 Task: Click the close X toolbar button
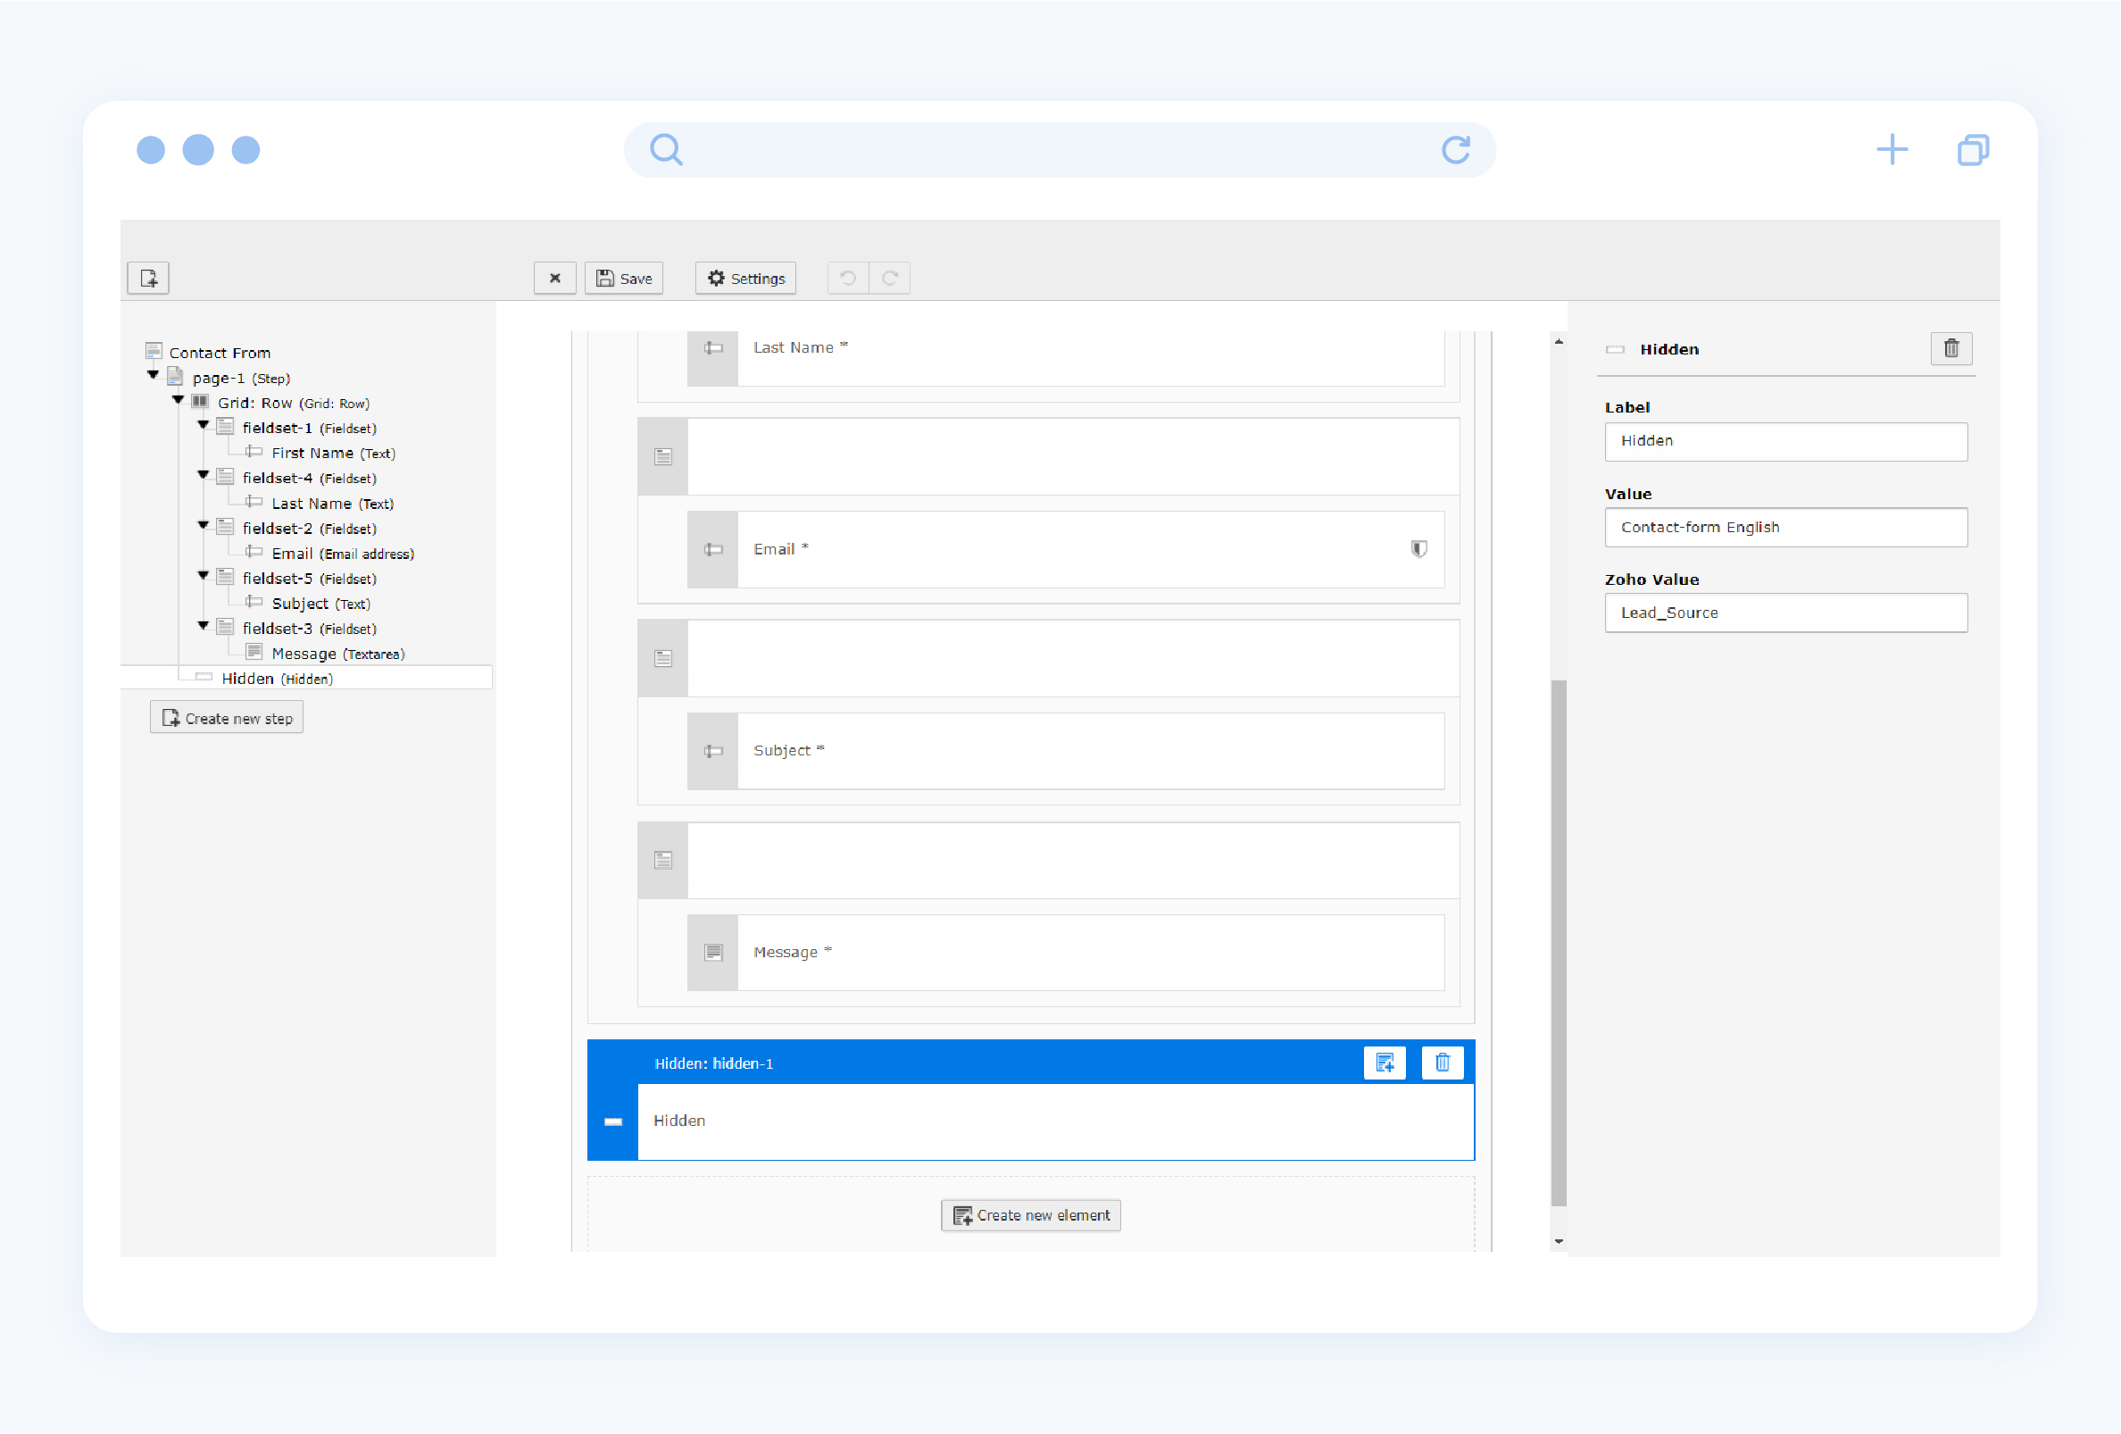click(554, 278)
